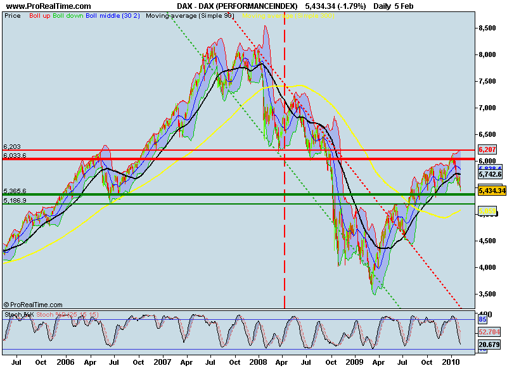Viewport: 507px width, 380px height.
Task: Select the Boll middle (30 2) legend
Action: (113, 15)
